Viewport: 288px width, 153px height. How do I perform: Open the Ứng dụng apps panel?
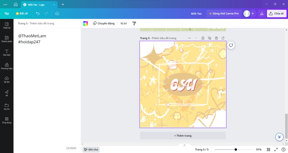(x=7, y=120)
